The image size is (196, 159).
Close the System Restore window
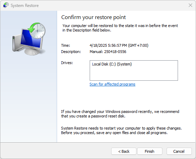(x=190, y=5)
